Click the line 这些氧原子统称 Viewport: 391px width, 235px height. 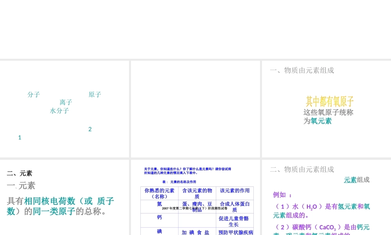328,112
